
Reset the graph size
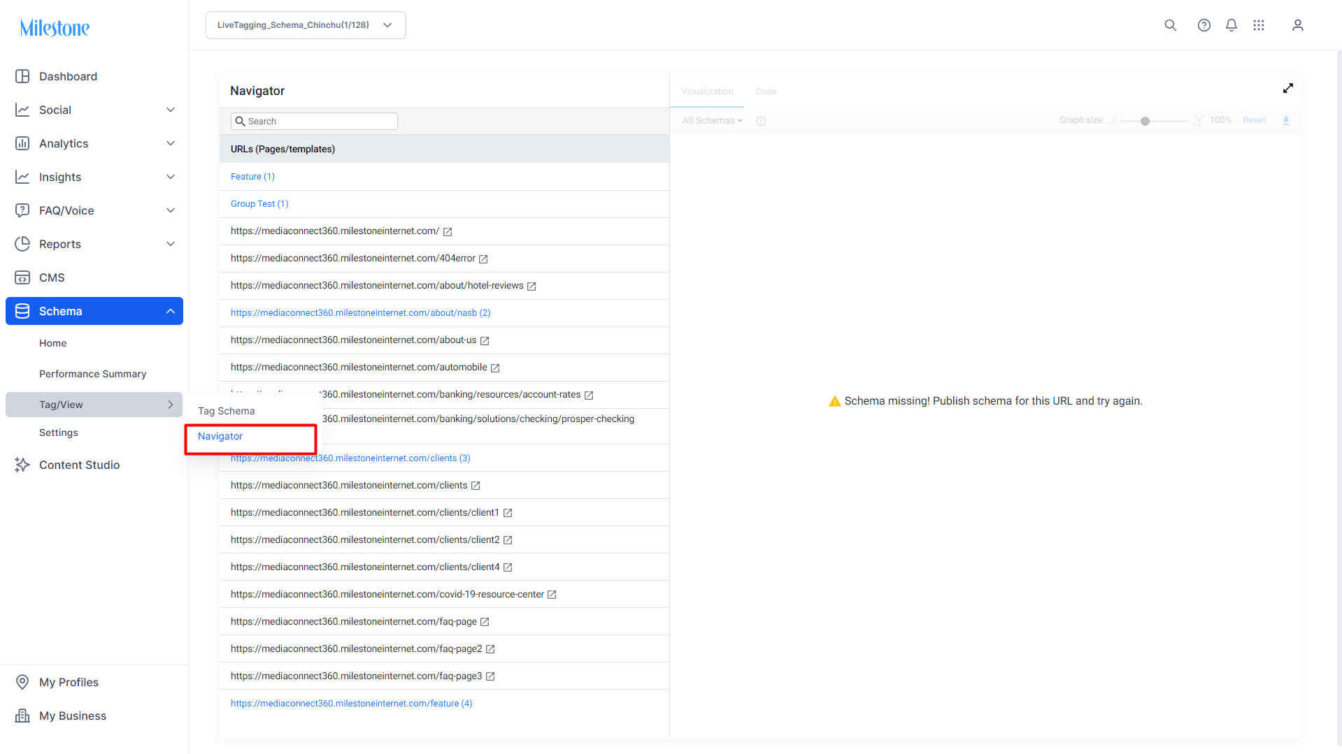coord(1254,120)
